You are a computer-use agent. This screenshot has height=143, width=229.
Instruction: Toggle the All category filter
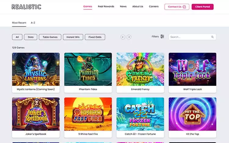tap(17, 37)
